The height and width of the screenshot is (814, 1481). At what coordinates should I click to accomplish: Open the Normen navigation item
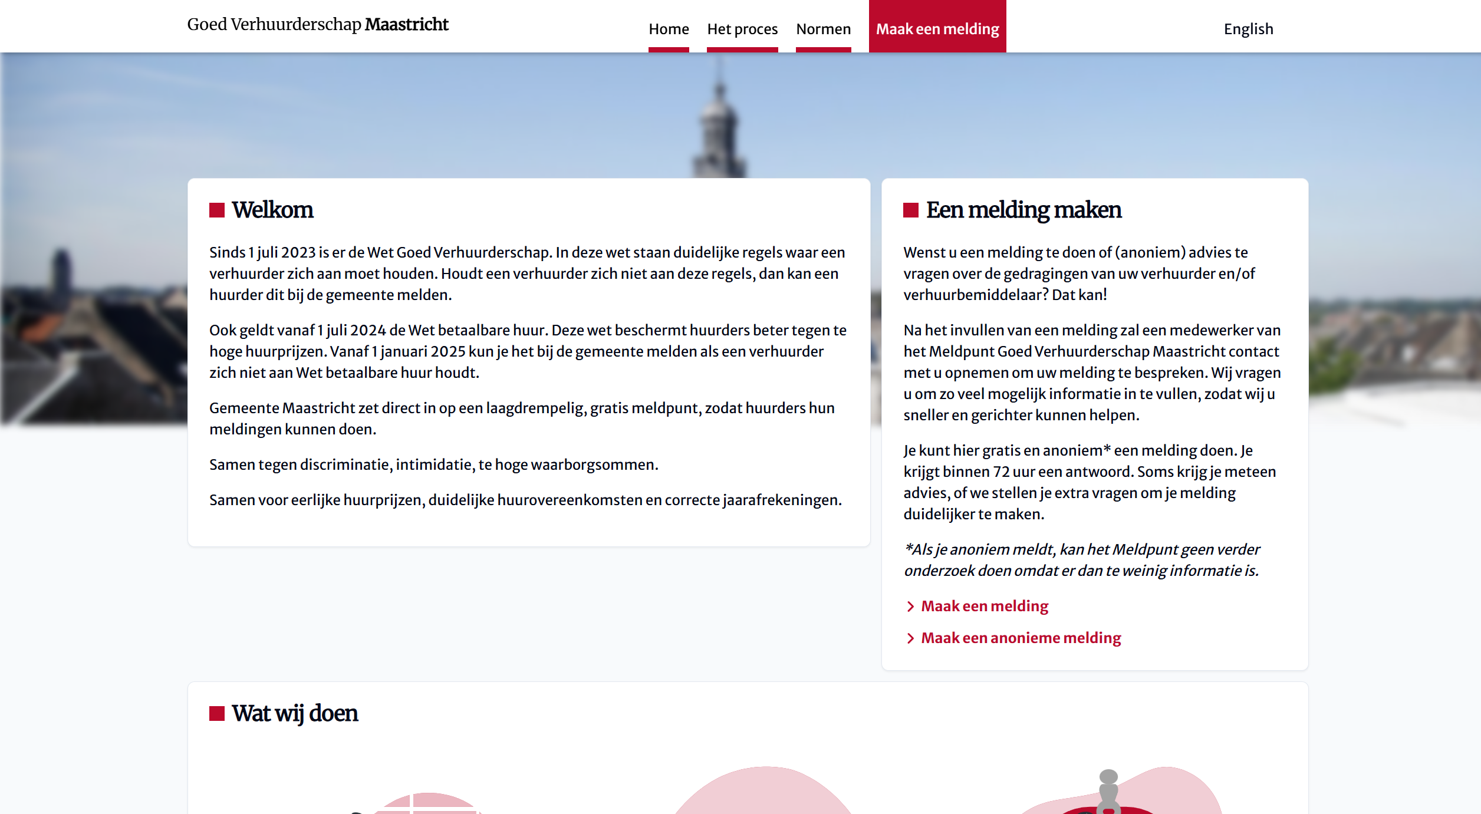pos(823,29)
